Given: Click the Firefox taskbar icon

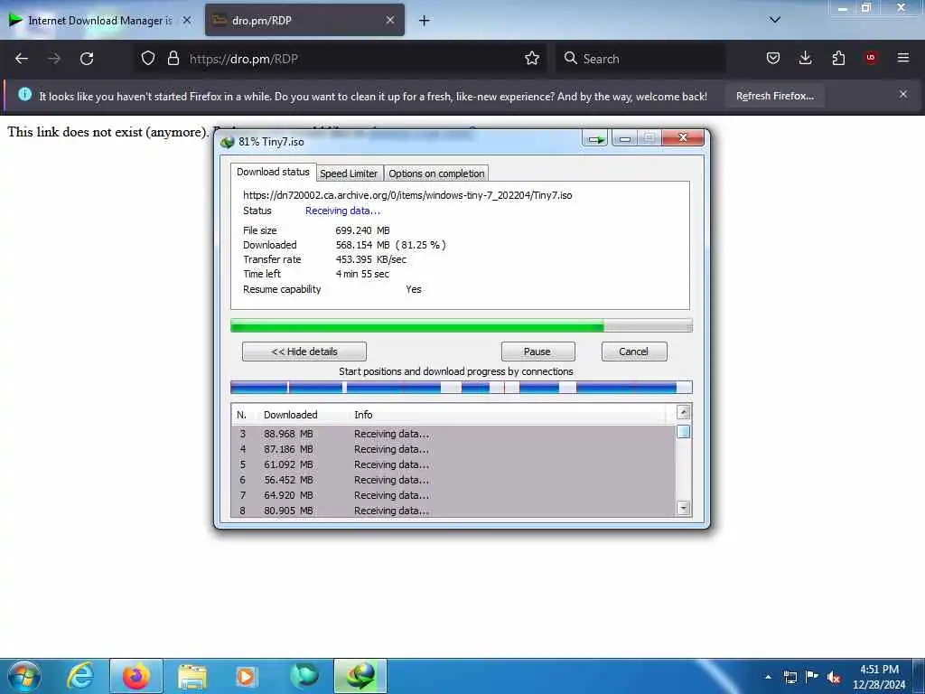Looking at the screenshot, I should point(136,676).
